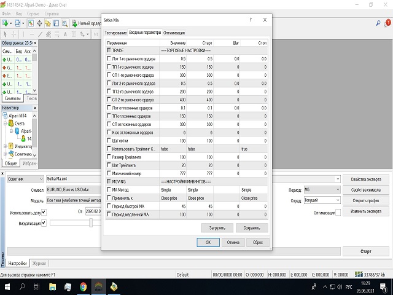Screen dimensions: 393x295
Task: Click the OK button
Action: pyautogui.click(x=208, y=242)
